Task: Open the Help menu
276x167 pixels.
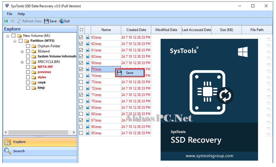Action: point(21,14)
